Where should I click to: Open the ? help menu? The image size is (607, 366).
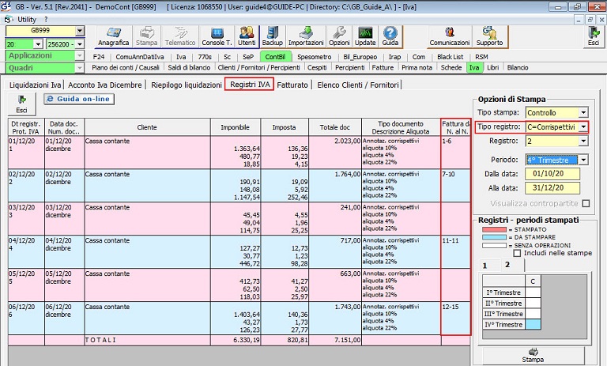pyautogui.click(x=46, y=19)
